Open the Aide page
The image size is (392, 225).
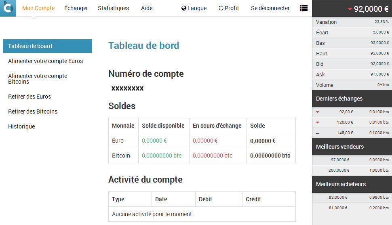click(147, 8)
